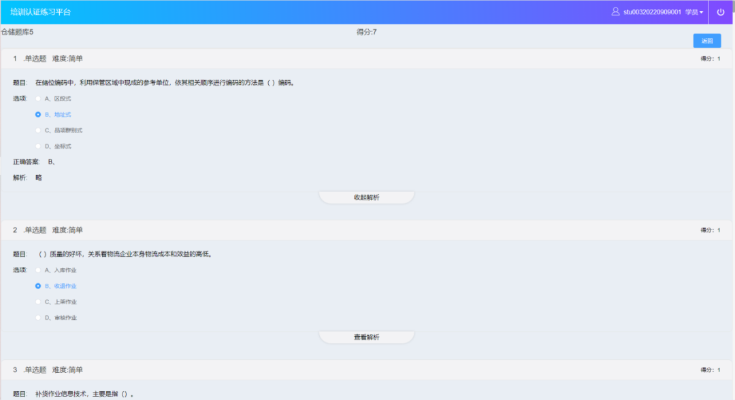Click the power/logout icon at top right
735x400 pixels.
pyautogui.click(x=720, y=12)
